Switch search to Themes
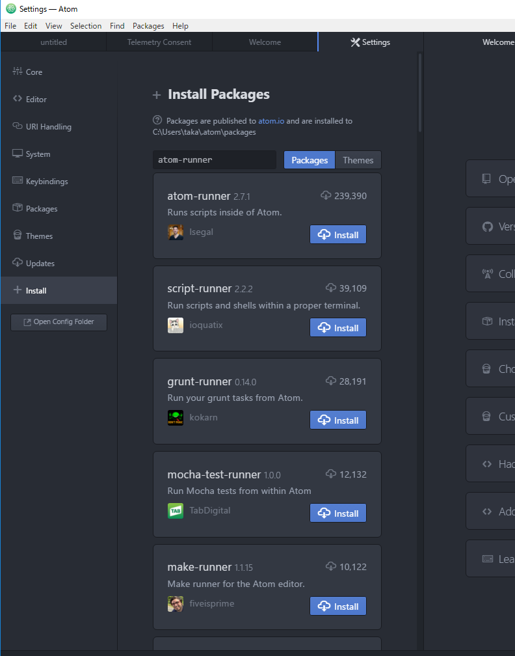 click(358, 160)
